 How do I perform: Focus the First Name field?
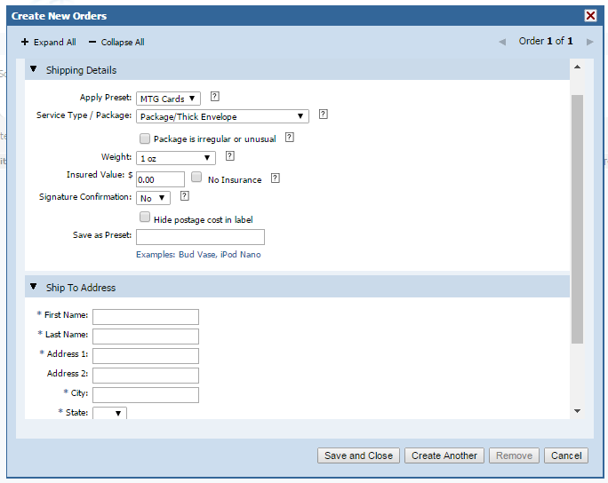146,317
